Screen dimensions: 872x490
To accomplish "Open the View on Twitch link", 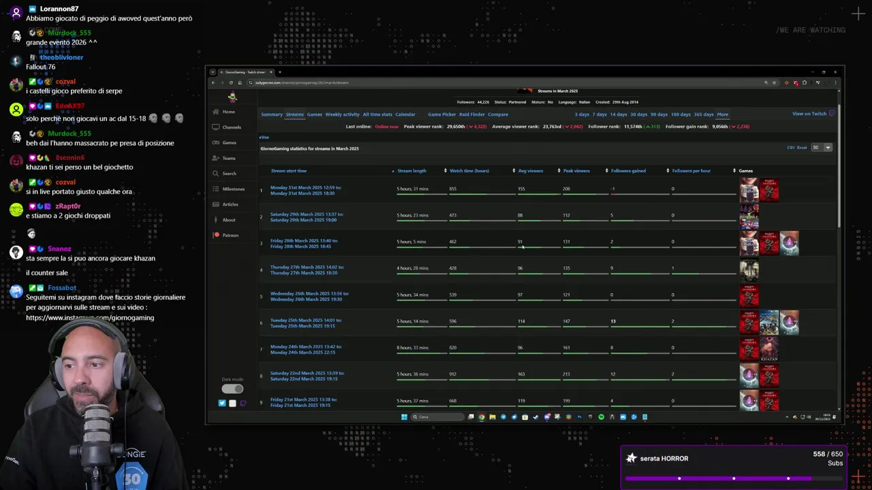I will coord(809,114).
